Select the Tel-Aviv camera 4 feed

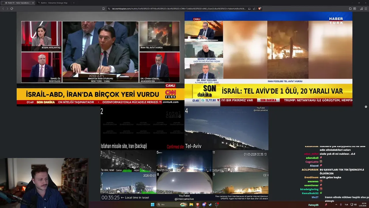(226, 128)
